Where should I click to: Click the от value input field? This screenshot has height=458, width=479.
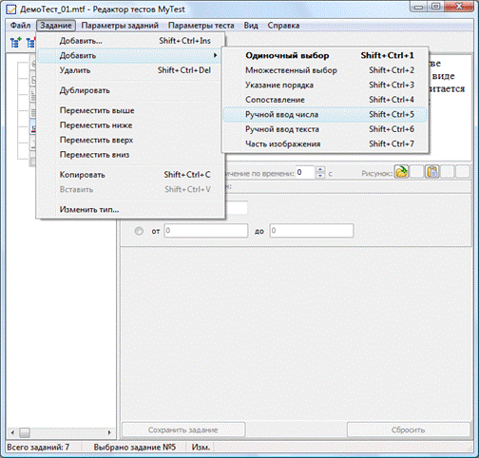(206, 231)
